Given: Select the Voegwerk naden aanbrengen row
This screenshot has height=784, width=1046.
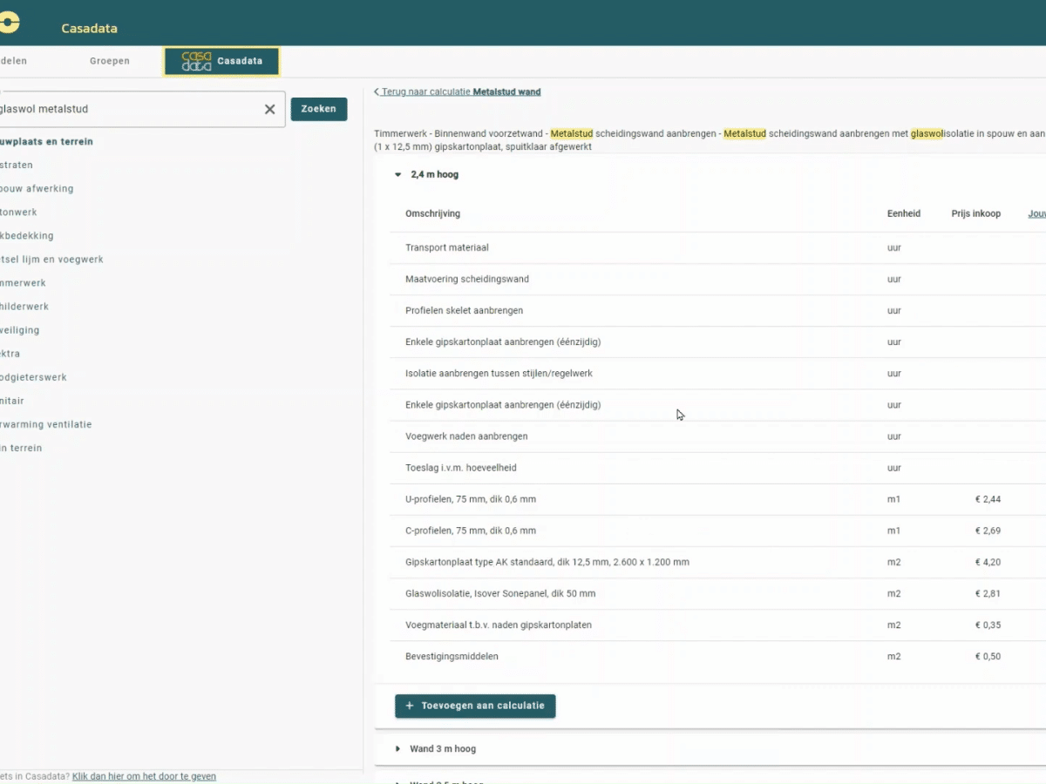Looking at the screenshot, I should 718,436.
